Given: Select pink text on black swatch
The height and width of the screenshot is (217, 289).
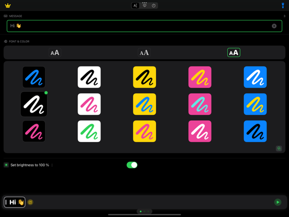Looking at the screenshot, I should pos(34,131).
